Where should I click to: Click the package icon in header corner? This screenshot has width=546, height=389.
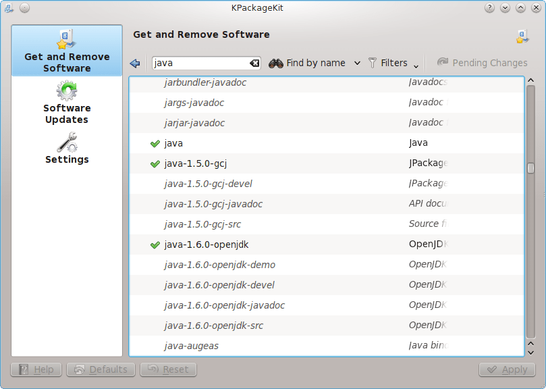(x=522, y=36)
